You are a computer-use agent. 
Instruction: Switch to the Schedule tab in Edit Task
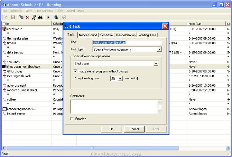106,35
